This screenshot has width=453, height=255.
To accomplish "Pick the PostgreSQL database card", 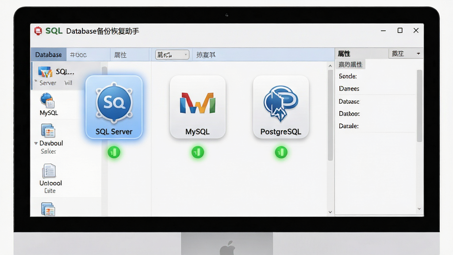I will [x=281, y=107].
